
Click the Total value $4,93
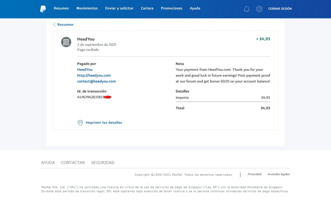[265, 108]
